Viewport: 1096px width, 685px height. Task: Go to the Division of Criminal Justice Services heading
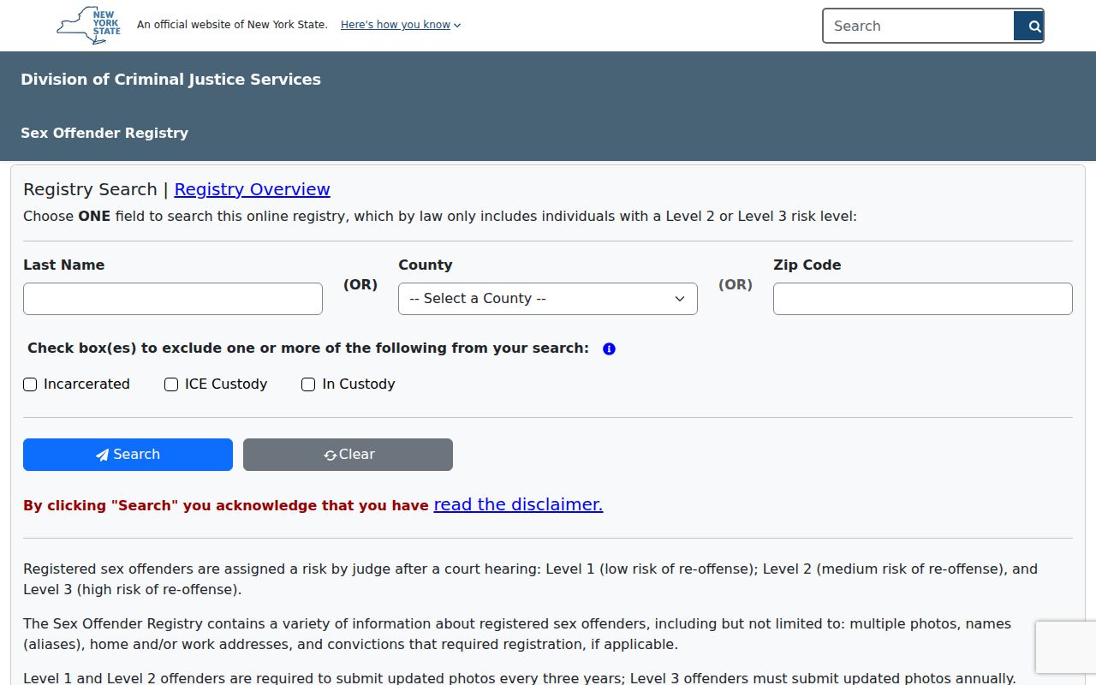pos(170,80)
